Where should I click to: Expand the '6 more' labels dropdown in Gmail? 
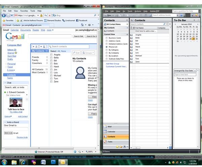pos(11,70)
